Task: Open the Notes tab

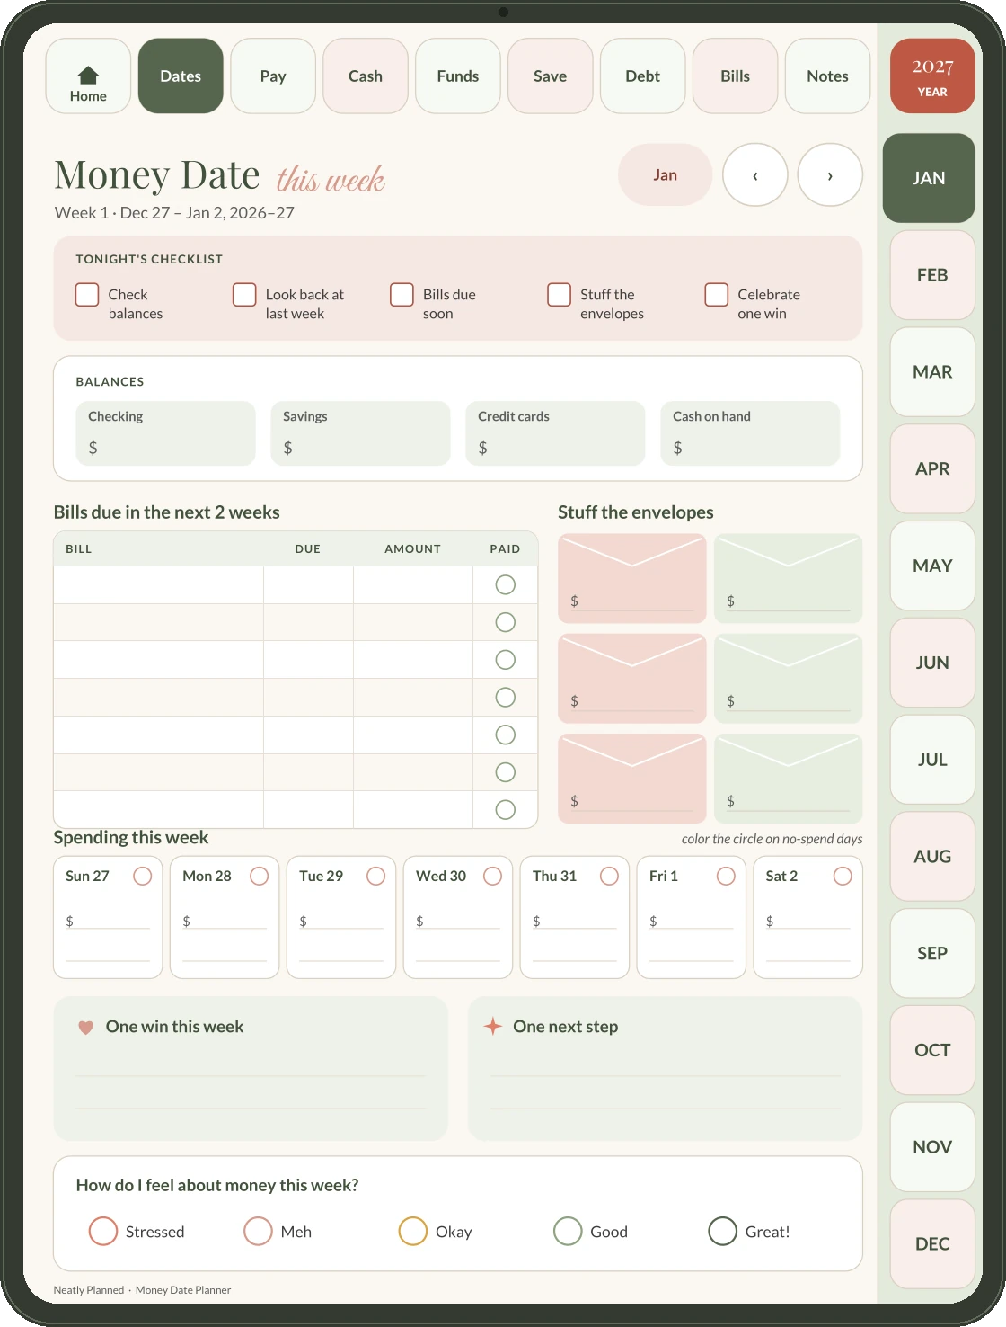Action: pyautogui.click(x=828, y=76)
